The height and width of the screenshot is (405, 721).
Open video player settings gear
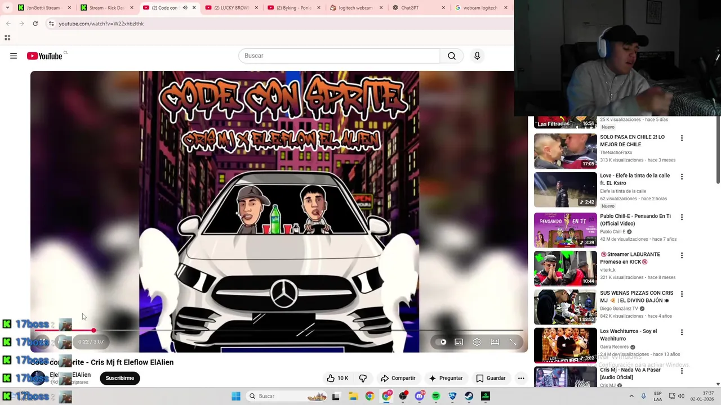(477, 342)
